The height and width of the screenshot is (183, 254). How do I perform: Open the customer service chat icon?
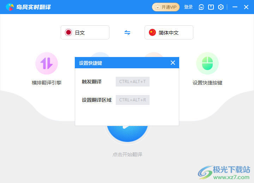[201, 7]
